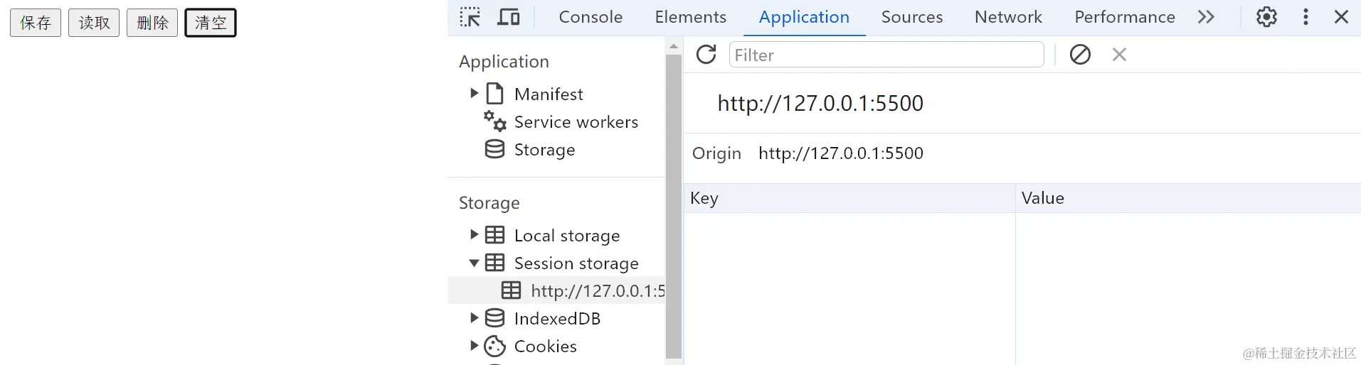
Task: Click the Filter input field
Action: 886,55
